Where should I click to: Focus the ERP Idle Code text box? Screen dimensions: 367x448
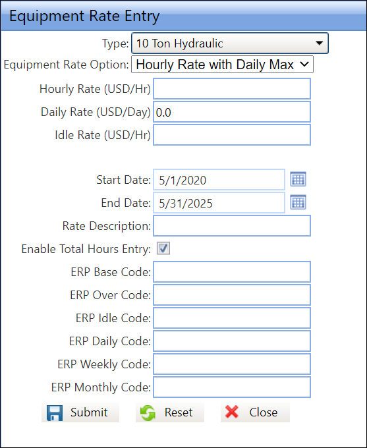tap(232, 318)
